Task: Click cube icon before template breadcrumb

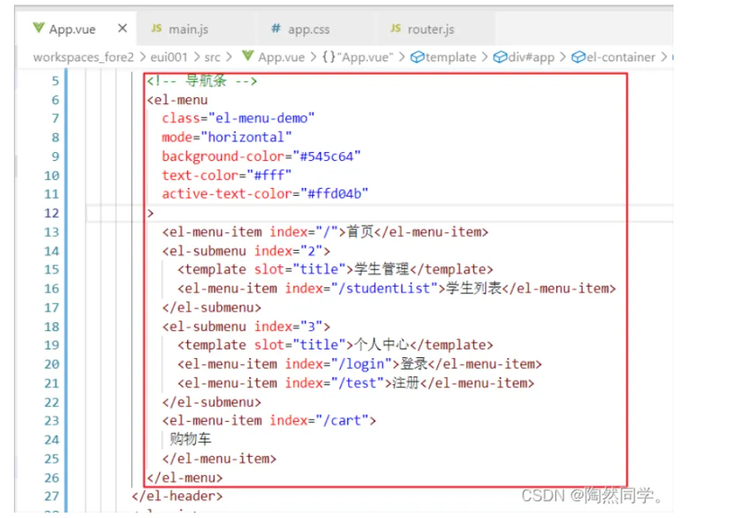Action: coord(417,57)
